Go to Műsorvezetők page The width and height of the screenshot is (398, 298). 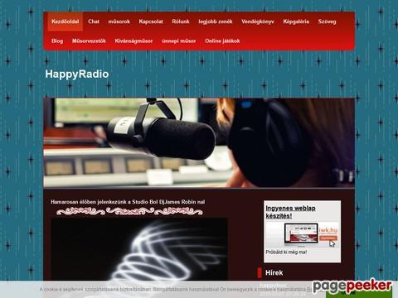[89, 41]
